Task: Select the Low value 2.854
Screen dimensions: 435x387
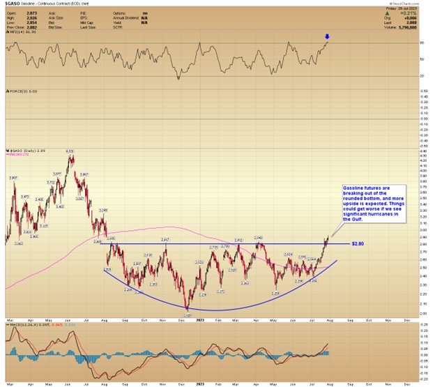Action: (x=32, y=23)
